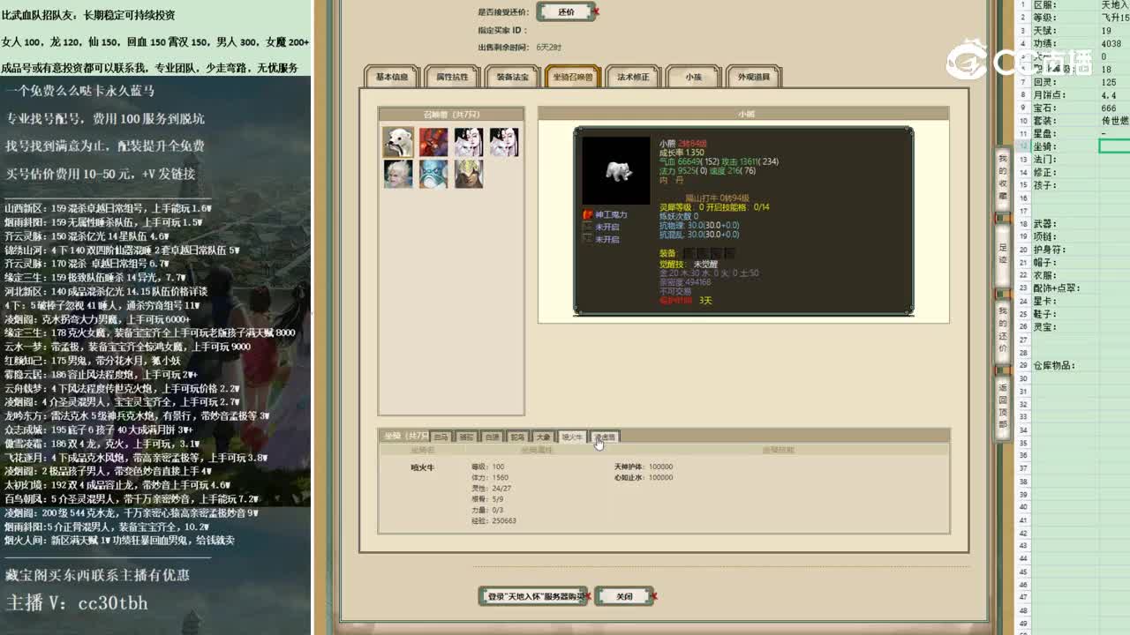Select the white-haired summon portrait
Image resolution: width=1130 pixels, height=635 pixels.
397,174
